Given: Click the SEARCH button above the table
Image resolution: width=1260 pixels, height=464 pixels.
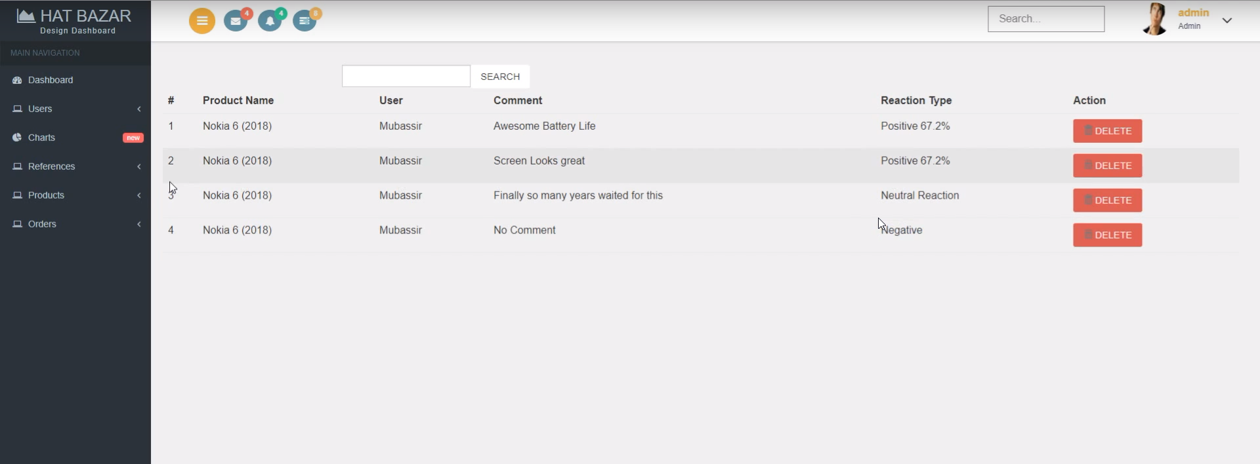Looking at the screenshot, I should pyautogui.click(x=500, y=77).
